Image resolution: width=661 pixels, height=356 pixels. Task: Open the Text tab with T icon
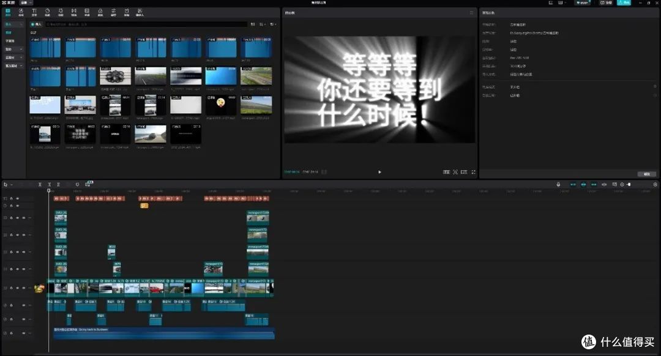pos(34,12)
